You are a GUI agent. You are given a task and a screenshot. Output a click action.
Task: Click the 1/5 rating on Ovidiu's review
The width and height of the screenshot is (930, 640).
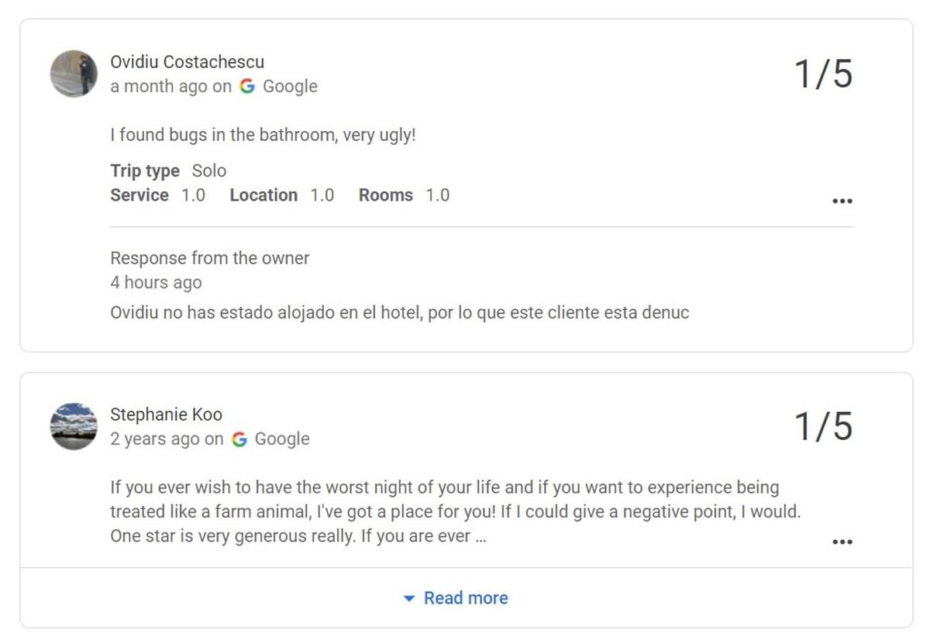824,75
